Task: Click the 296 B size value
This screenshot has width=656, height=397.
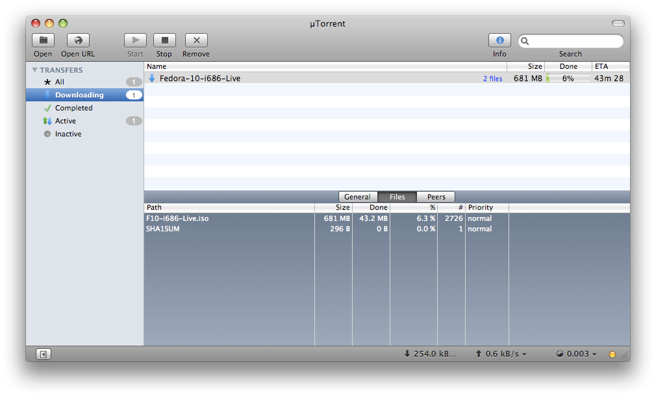Action: pos(339,229)
